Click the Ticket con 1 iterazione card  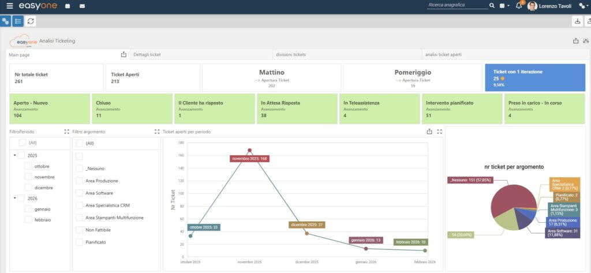coord(534,77)
